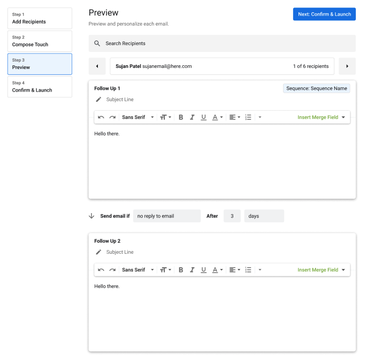
Task: Click undo icon in Follow Up 1 toolbar
Action: point(101,117)
